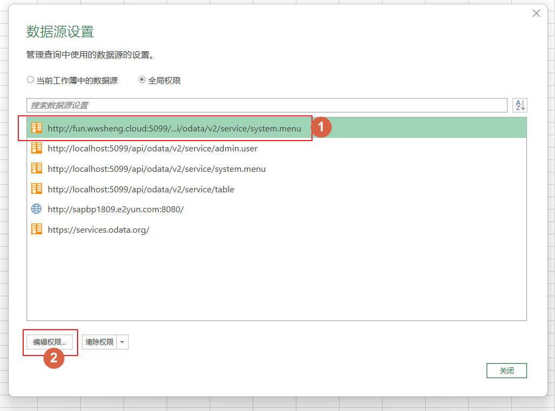This screenshot has width=555, height=411.
Task: Click the globe icon for sapbp1809.e2yun.com
Action: click(37, 209)
